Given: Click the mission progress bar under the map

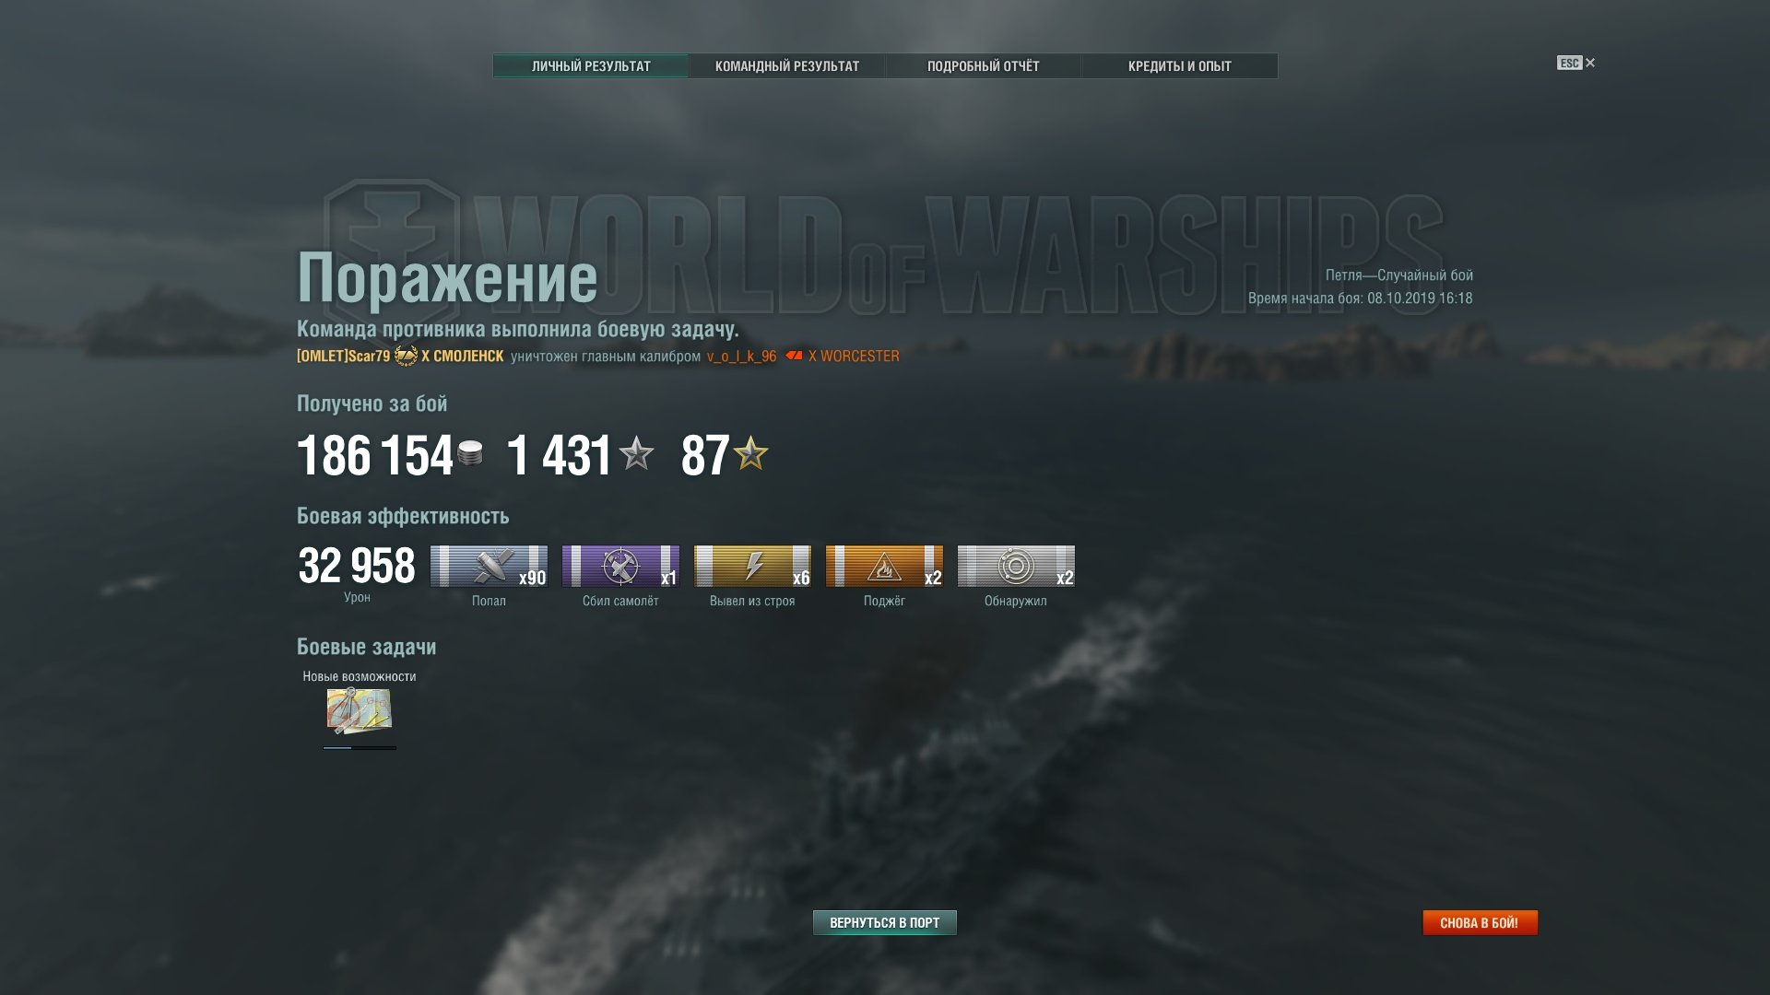Looking at the screenshot, I should [360, 748].
